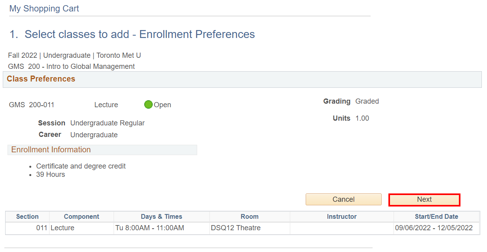Screen dimensions: 487x252
Task: Click the Room column header
Action: click(x=249, y=217)
